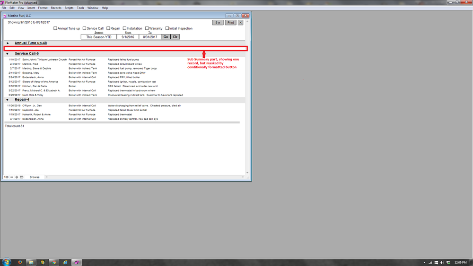This screenshot has width=473, height=266.
Task: Check the Annual Tune up checkbox
Action: tap(55, 28)
